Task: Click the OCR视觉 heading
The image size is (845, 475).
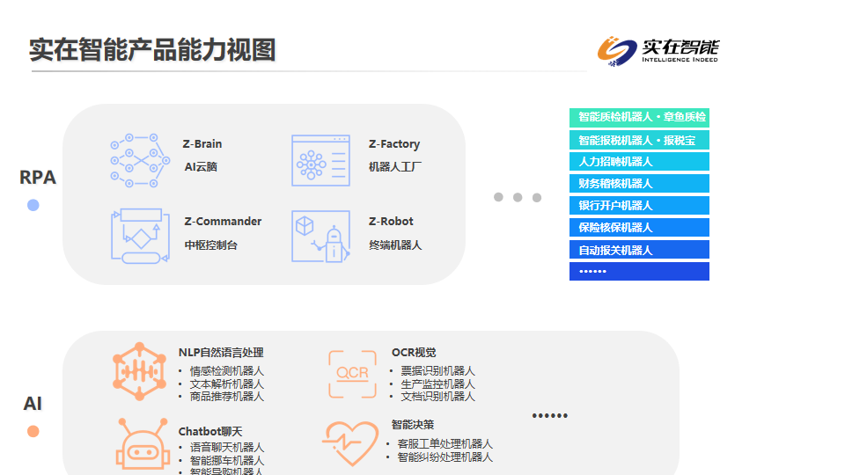Action: tap(414, 353)
